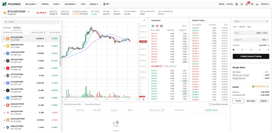This screenshot has height=133, width=275.
Task: Switch to the Favorites tab
Action: pyautogui.click(x=7, y=28)
